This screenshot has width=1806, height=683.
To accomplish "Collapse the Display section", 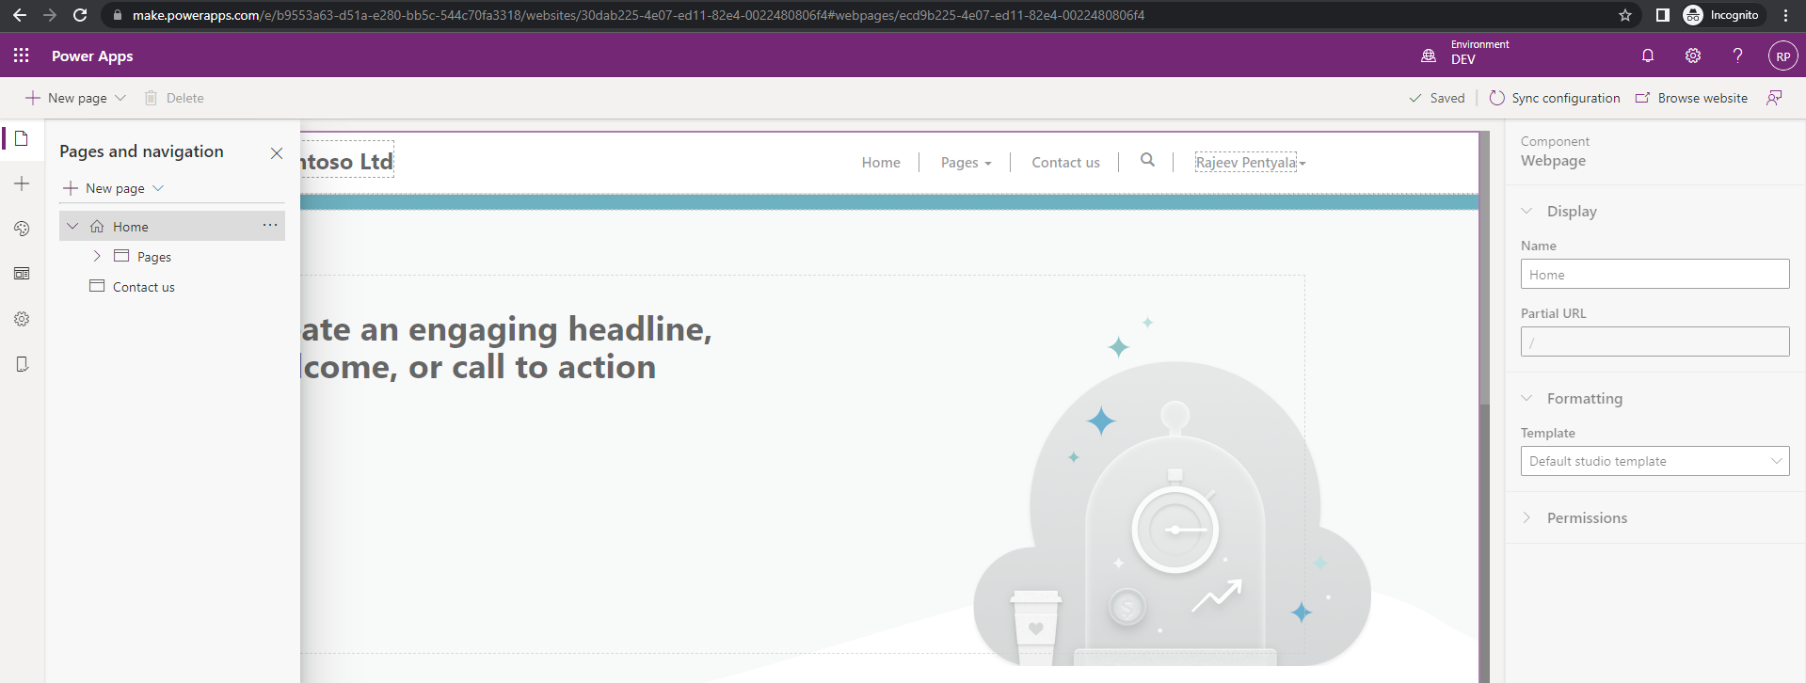I will click(x=1526, y=211).
